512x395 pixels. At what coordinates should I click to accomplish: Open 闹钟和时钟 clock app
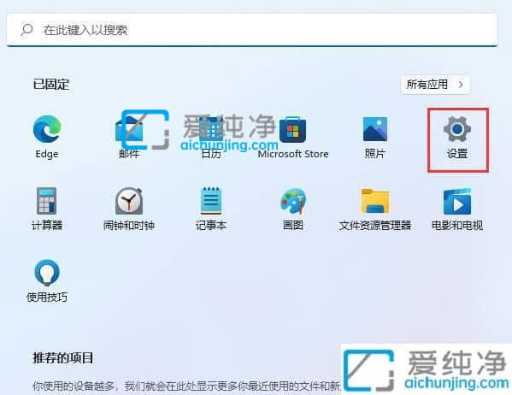pos(129,209)
